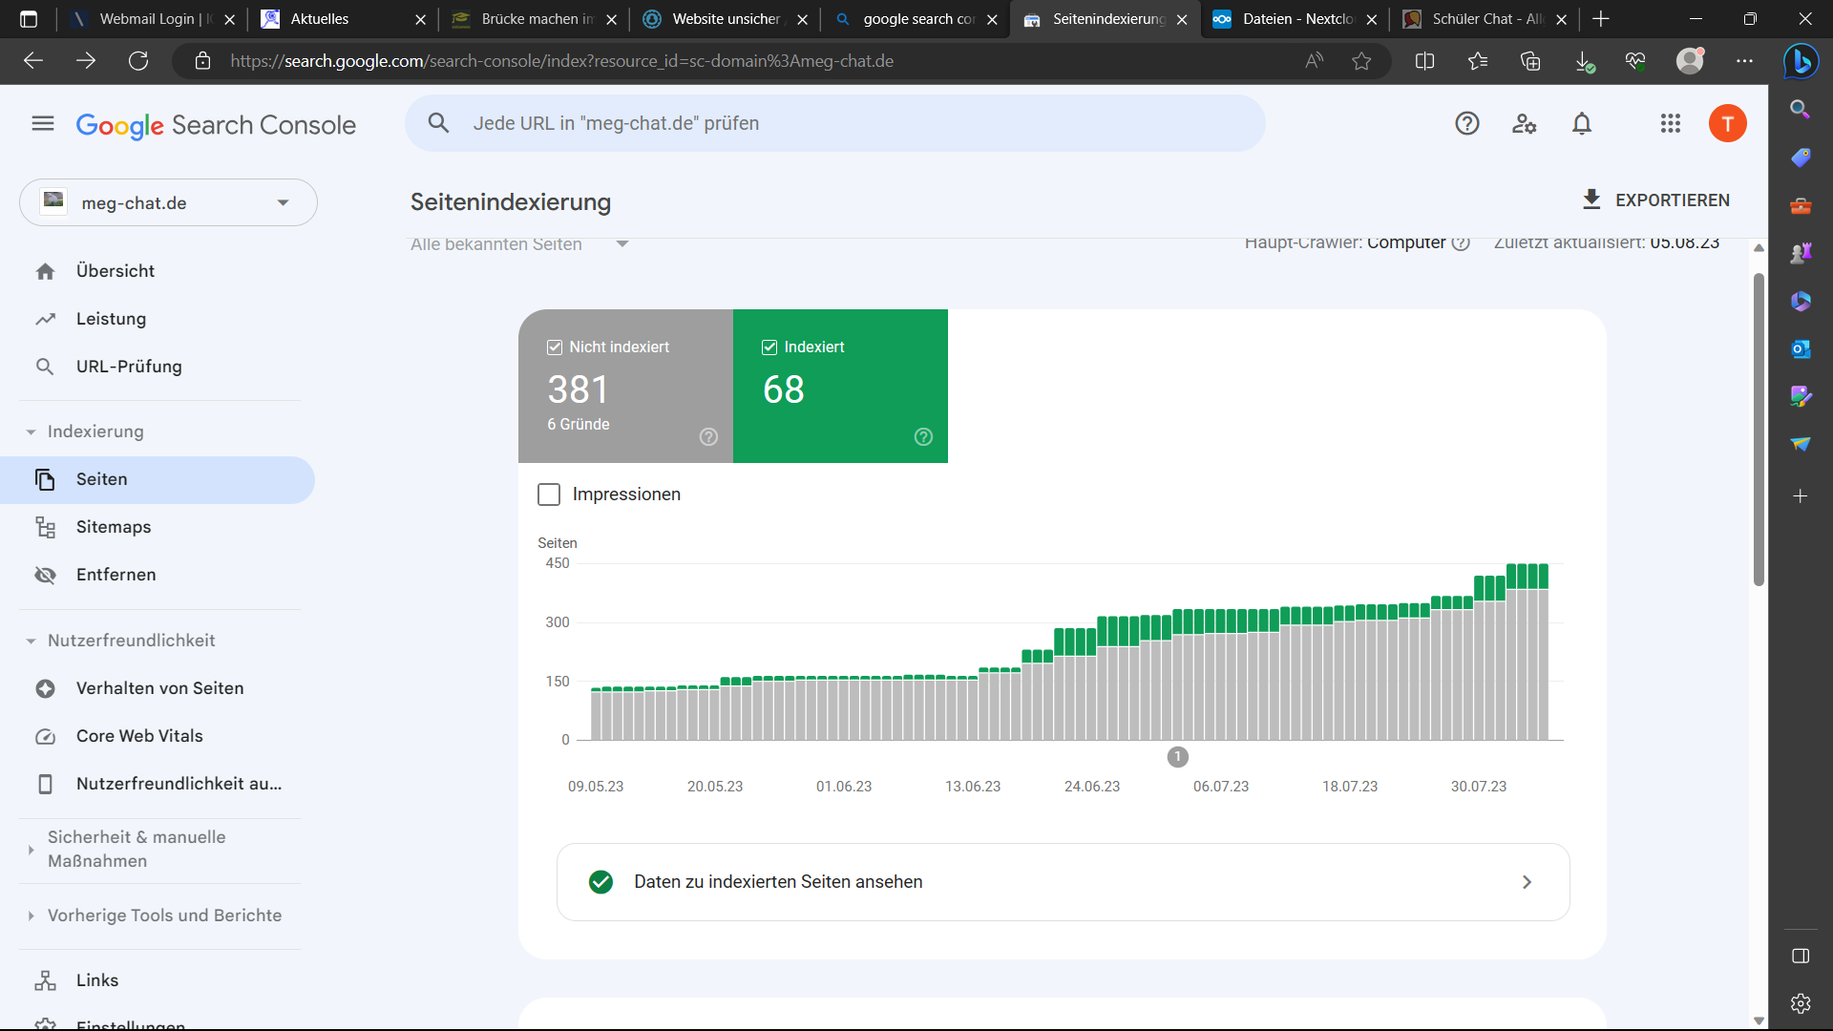1833x1031 pixels.
Task: Click the help question mark icon
Action: (x=1467, y=123)
